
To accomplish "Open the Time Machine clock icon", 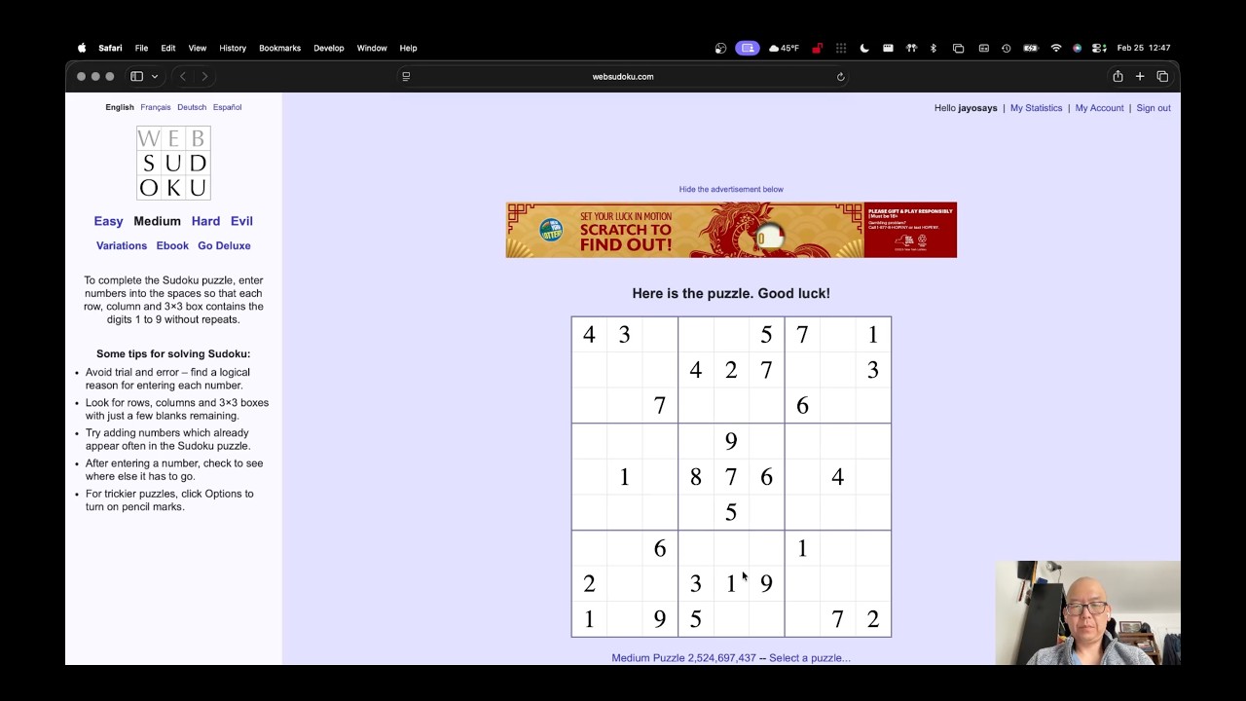I will tap(1007, 48).
